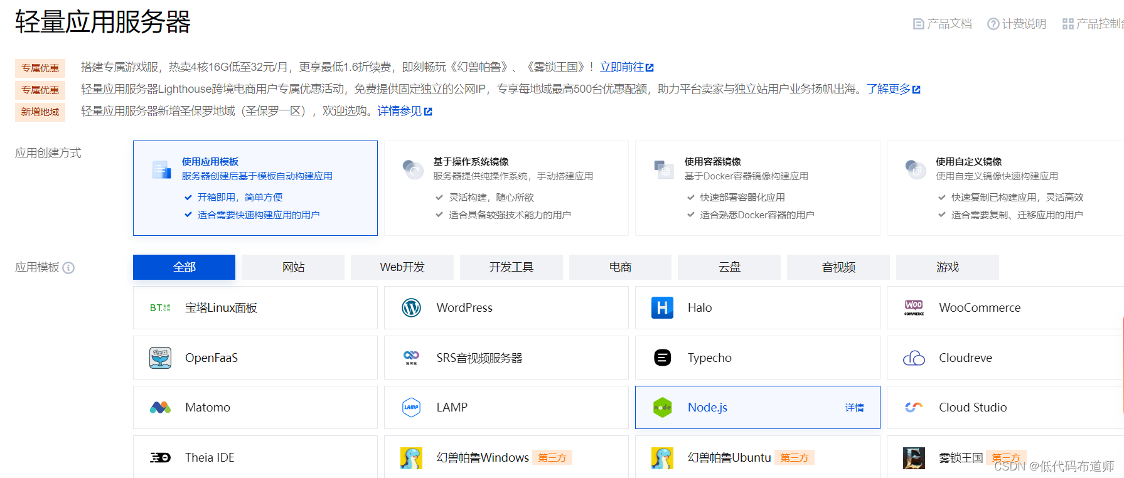Click the Cloud Studio logo icon
This screenshot has width=1124, height=478.
(x=914, y=408)
